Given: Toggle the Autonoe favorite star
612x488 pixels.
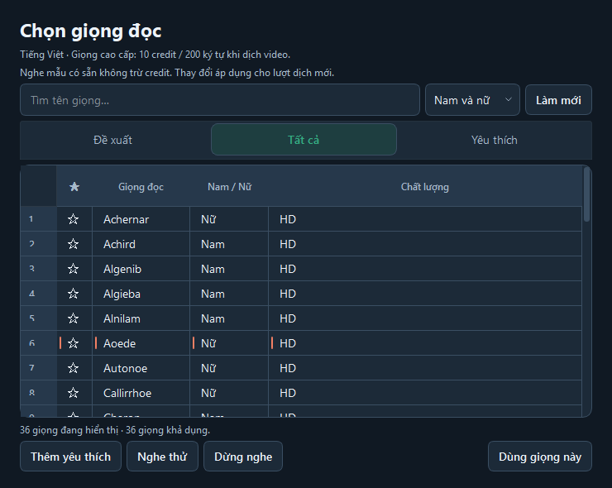Looking at the screenshot, I should pyautogui.click(x=73, y=368).
